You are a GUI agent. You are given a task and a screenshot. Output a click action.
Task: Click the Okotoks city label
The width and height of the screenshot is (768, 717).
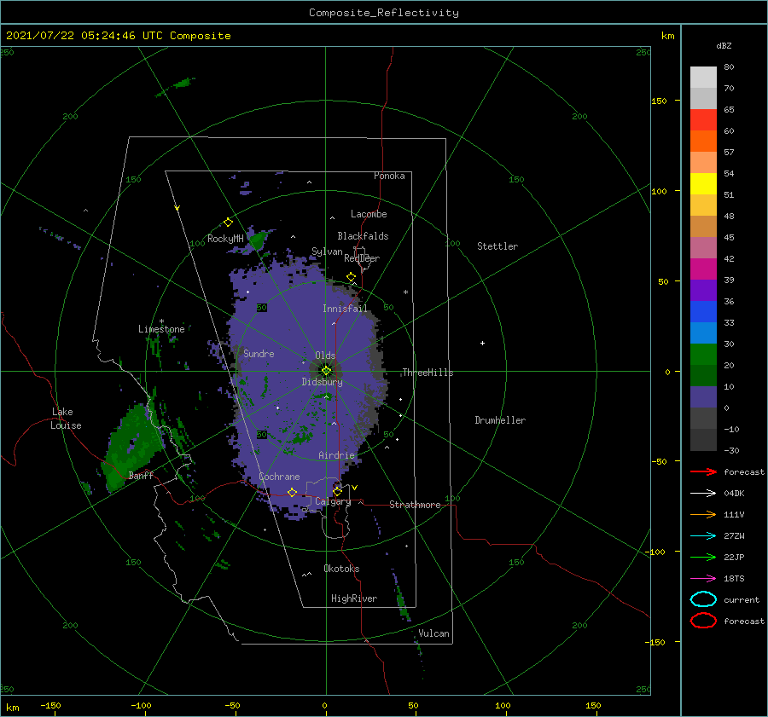341,569
